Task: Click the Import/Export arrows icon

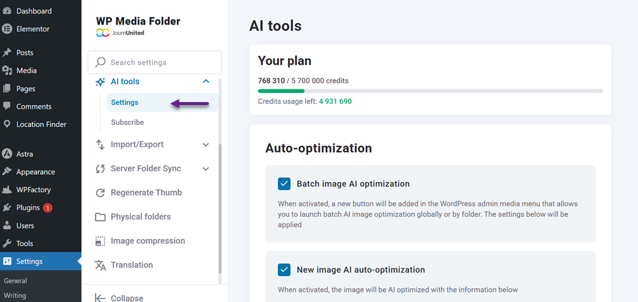Action: (x=100, y=145)
